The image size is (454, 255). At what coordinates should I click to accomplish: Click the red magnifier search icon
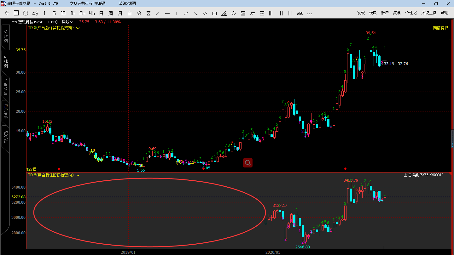(248, 162)
